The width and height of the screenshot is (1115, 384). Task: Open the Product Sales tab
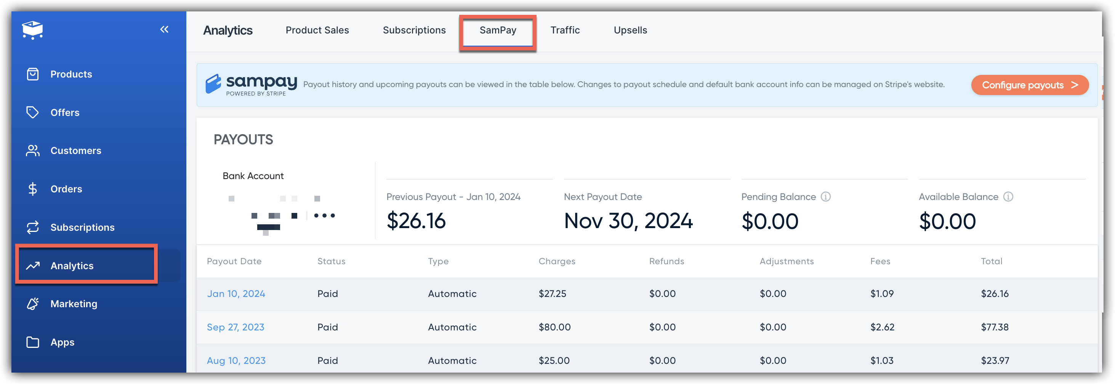317,30
